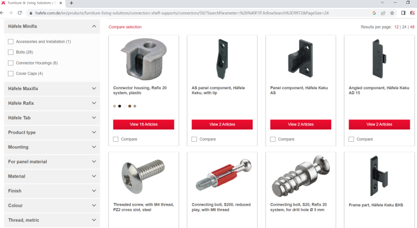Expand the Colour filter section
Image resolution: width=417 pixels, height=228 pixels.
click(x=52, y=206)
